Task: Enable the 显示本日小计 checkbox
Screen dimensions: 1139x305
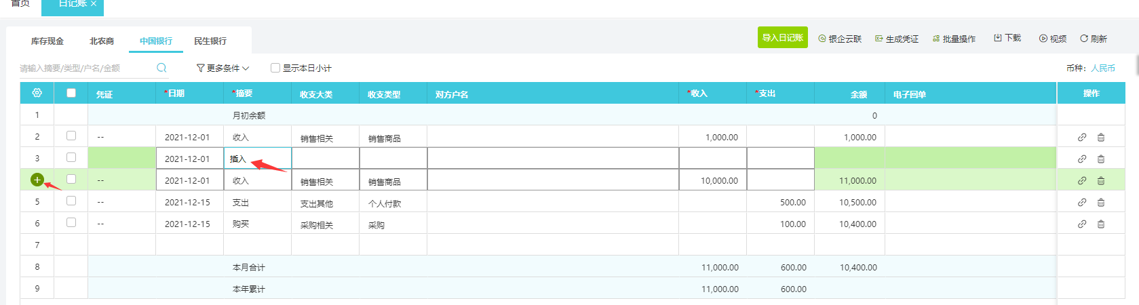Action: 275,68
